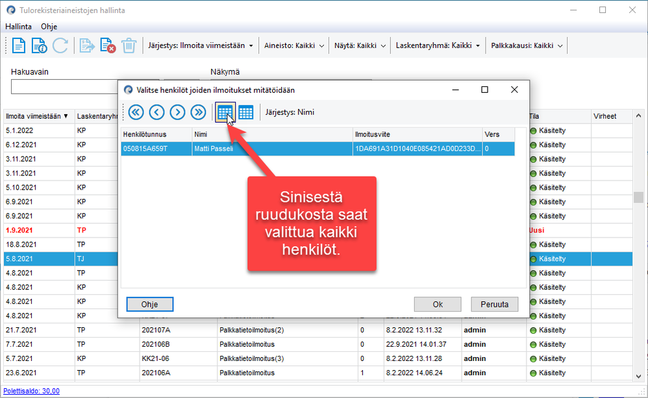Click the Hakuavain input field

coord(64,87)
